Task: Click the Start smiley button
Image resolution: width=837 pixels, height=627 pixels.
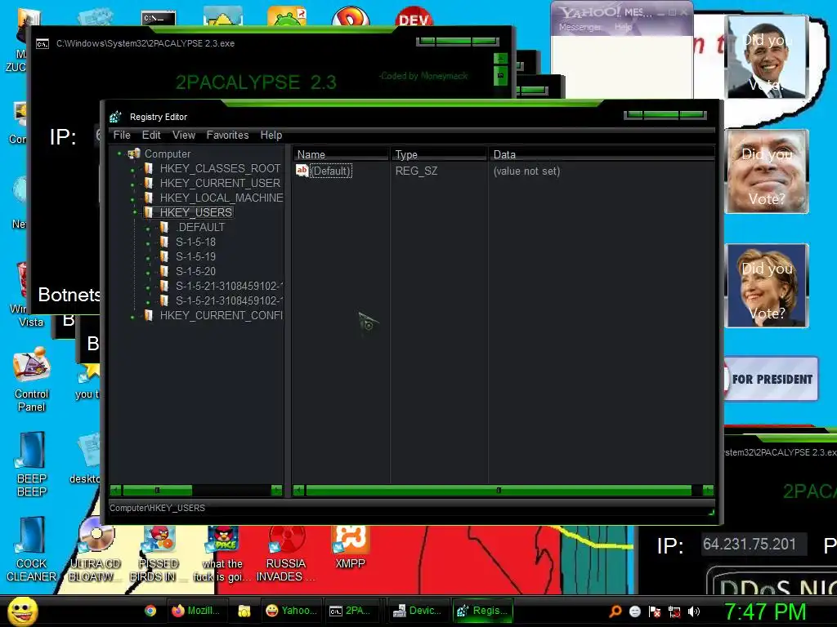Action: (22, 611)
